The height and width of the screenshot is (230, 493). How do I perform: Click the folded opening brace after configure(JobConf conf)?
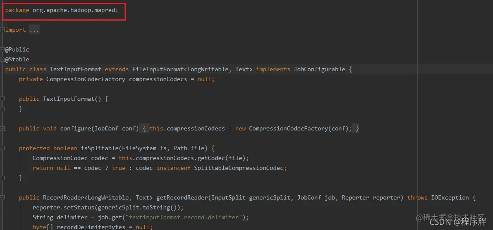[144, 128]
